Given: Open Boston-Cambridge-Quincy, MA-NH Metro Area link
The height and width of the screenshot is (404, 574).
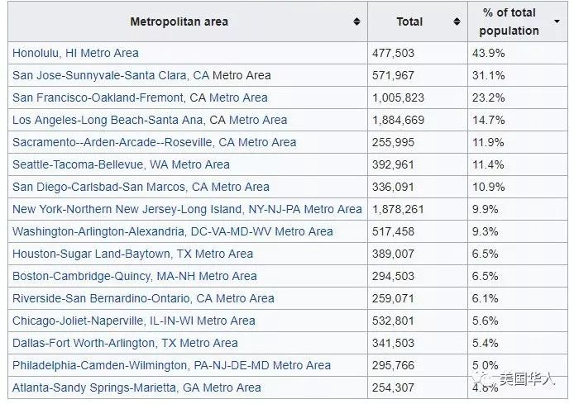Looking at the screenshot, I should pyautogui.click(x=134, y=276).
